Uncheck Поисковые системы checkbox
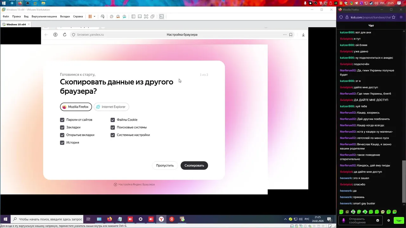Image resolution: width=406 pixels, height=228 pixels. pos(113,127)
